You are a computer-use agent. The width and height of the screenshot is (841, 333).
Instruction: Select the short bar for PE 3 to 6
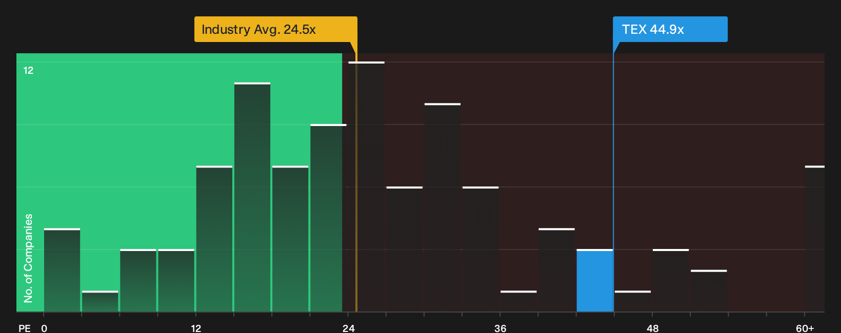(x=100, y=301)
